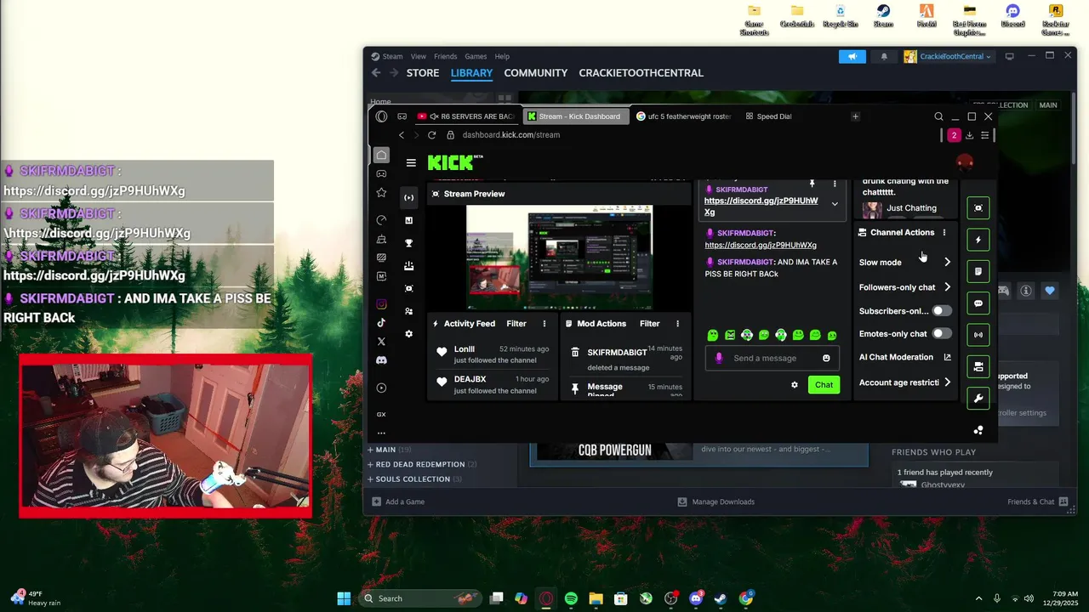1089x612 pixels.
Task: Click the Stream Preview video thumbnail
Action: pos(560,258)
